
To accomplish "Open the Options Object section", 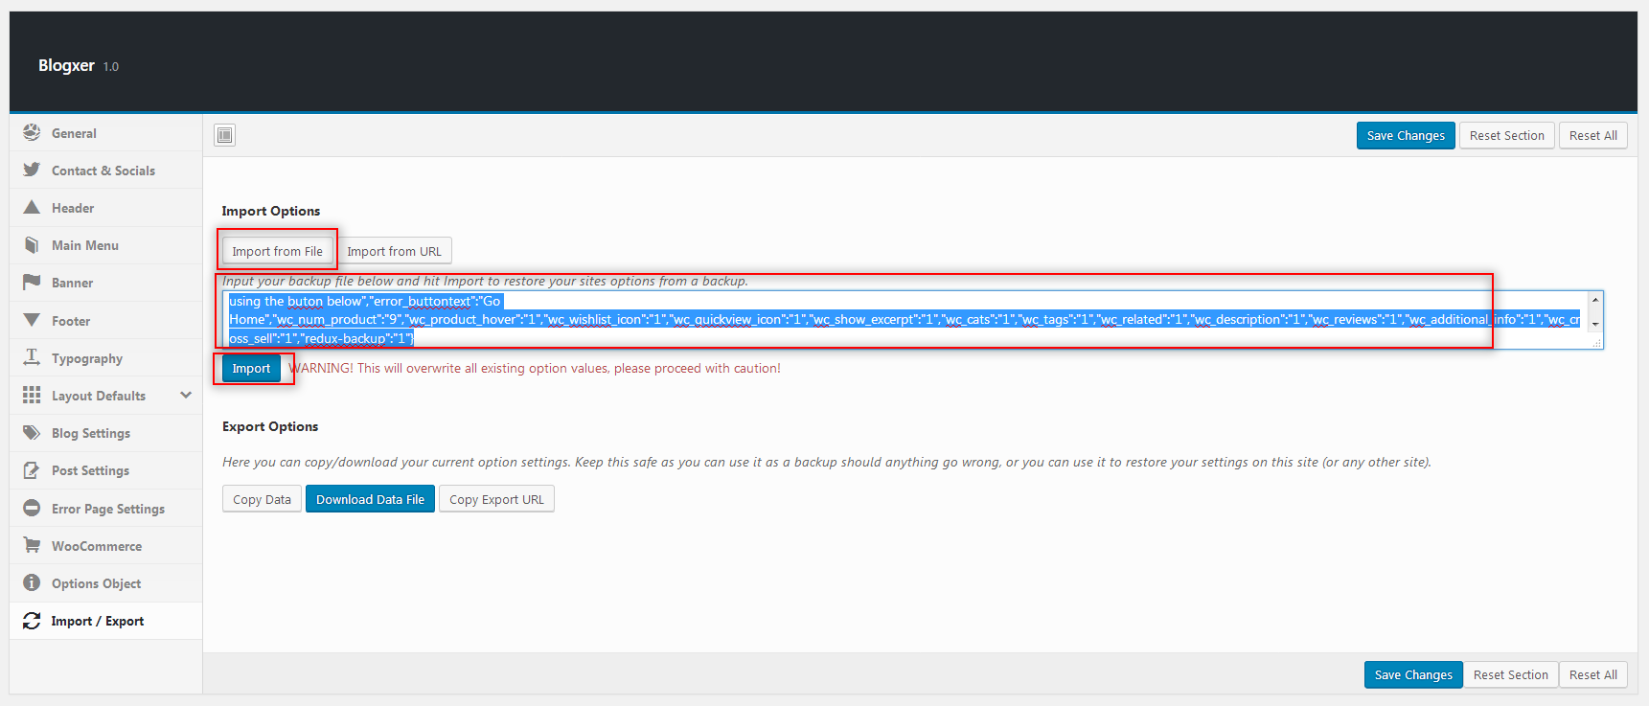I will [105, 583].
